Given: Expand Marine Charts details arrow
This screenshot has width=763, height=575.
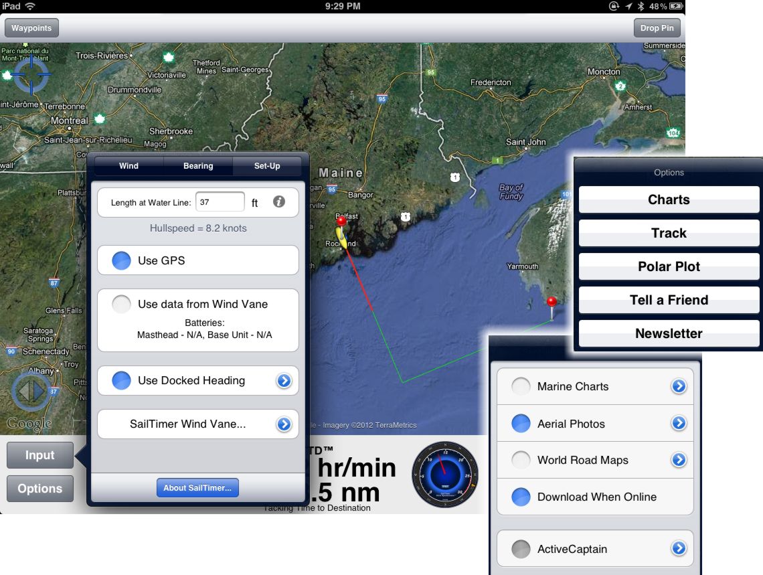Looking at the screenshot, I should tap(679, 386).
